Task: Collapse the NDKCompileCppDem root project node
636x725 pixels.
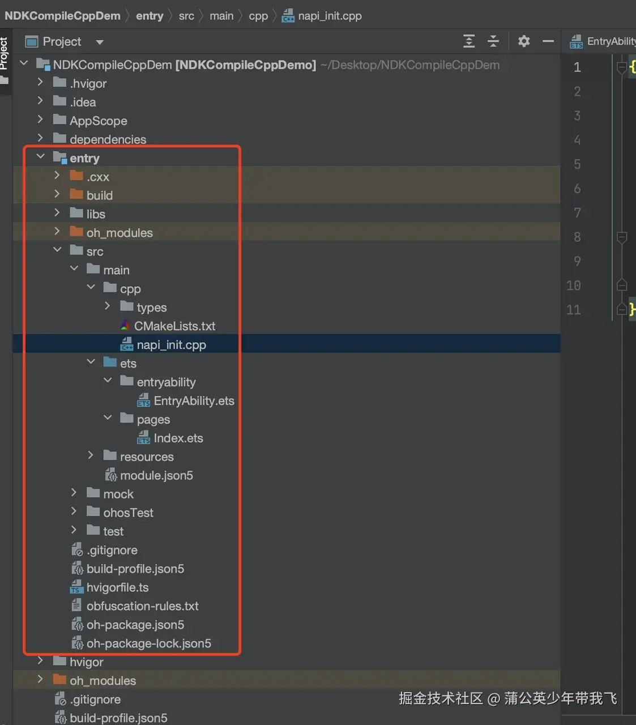Action: (x=24, y=63)
